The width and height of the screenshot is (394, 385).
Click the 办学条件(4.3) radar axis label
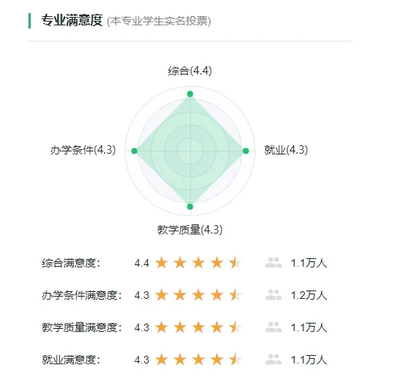[x=83, y=150]
